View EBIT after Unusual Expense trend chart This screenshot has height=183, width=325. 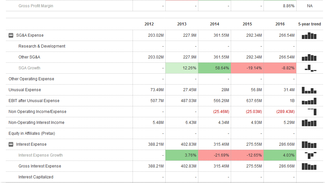tap(309, 101)
